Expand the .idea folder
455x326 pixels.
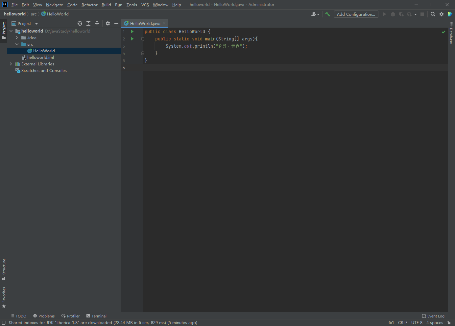tap(17, 38)
